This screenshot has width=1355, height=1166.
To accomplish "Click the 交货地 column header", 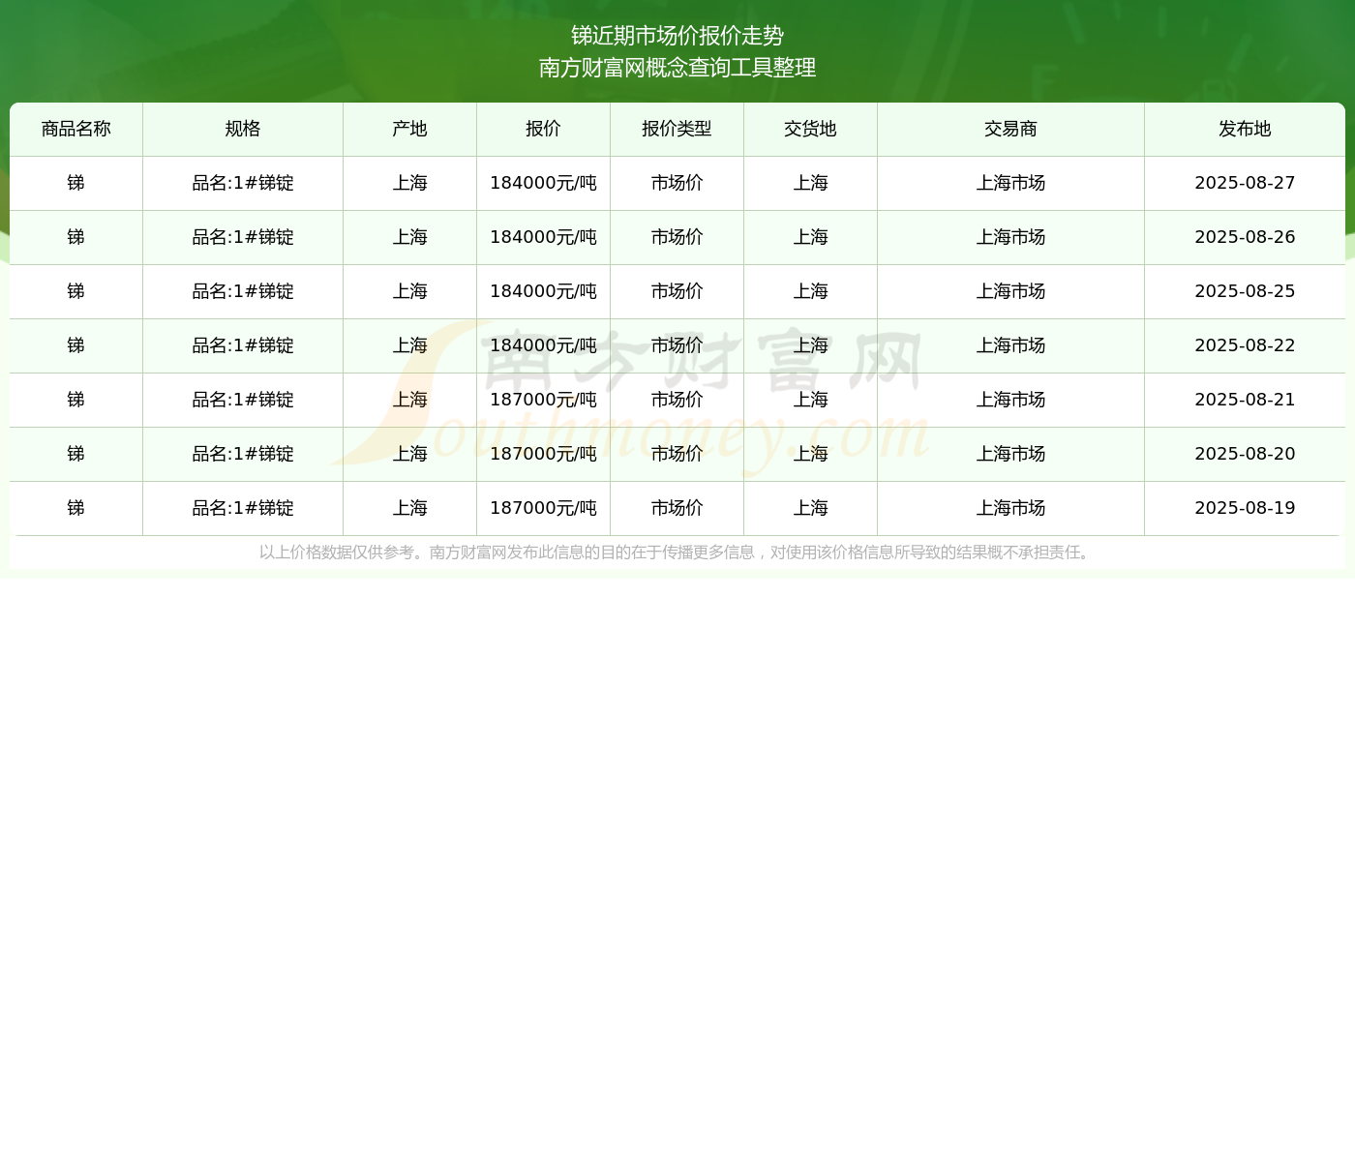I will click(811, 129).
